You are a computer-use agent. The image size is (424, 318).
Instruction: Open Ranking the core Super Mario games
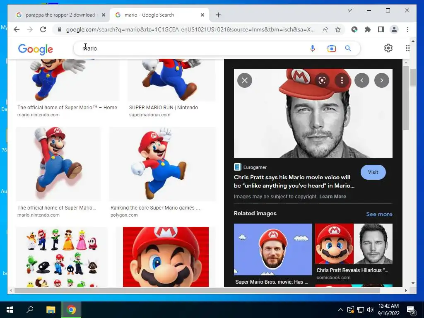[x=155, y=208]
